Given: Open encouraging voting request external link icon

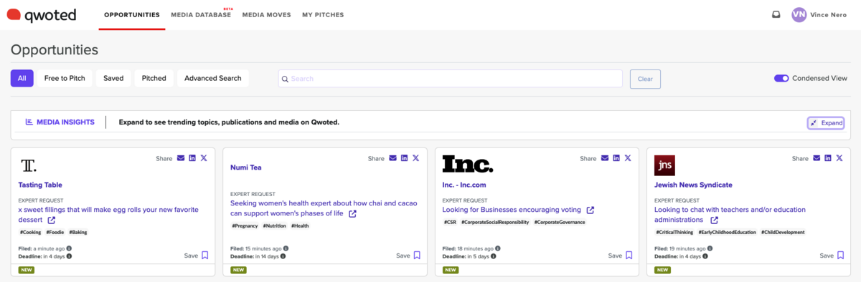Looking at the screenshot, I should point(591,210).
